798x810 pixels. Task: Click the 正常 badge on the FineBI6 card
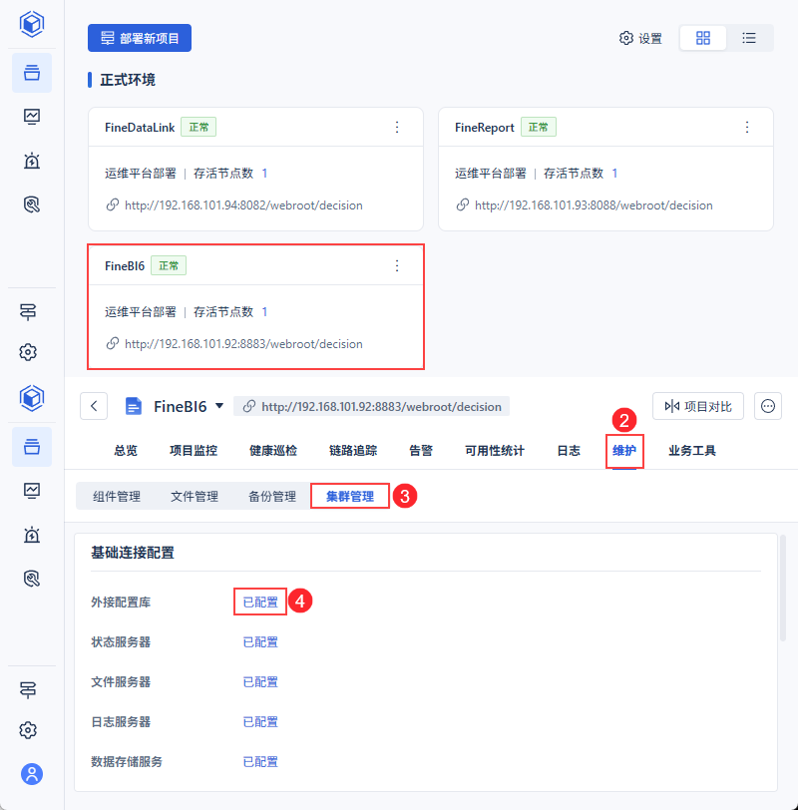pos(169,265)
